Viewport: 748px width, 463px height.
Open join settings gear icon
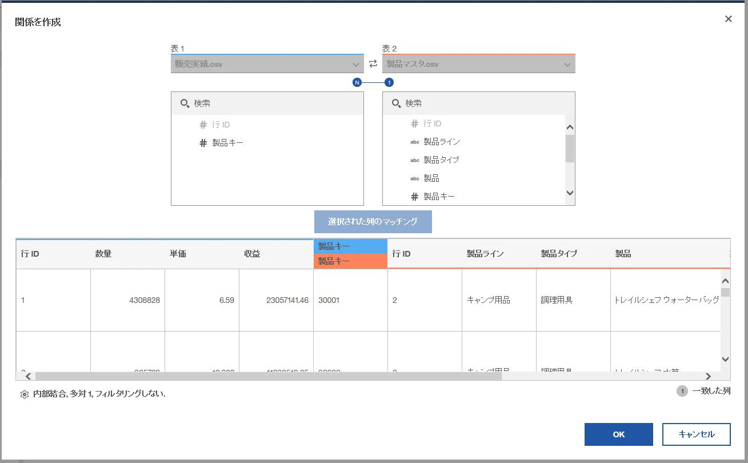[24, 394]
